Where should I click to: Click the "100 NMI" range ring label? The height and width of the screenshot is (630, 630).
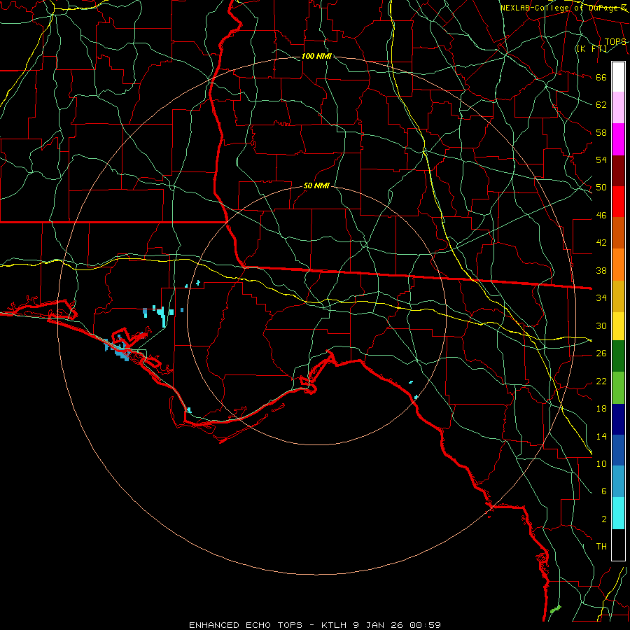click(x=316, y=56)
